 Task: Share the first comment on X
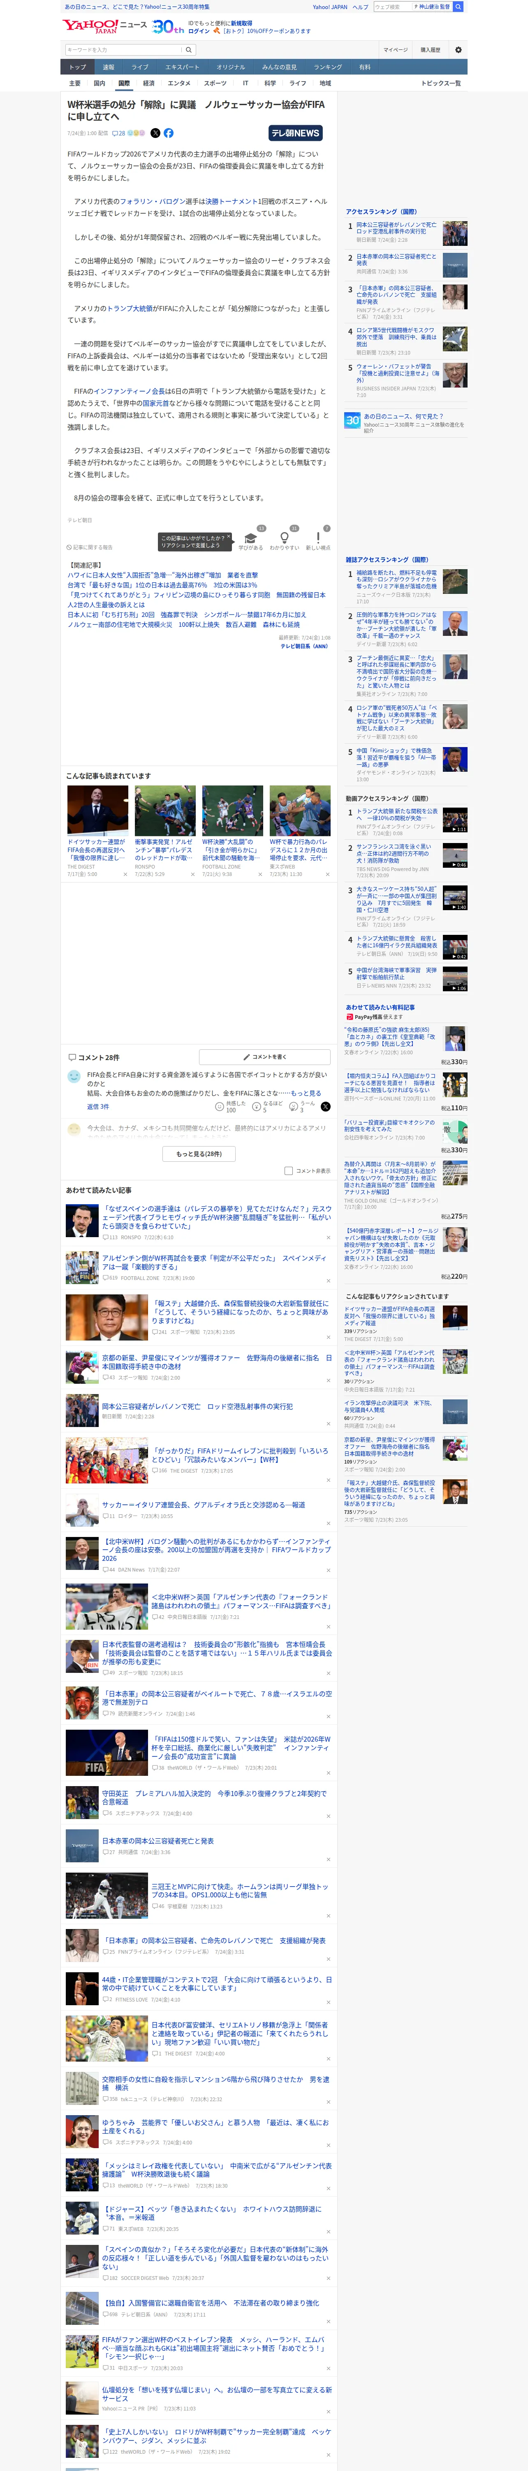click(x=326, y=1107)
